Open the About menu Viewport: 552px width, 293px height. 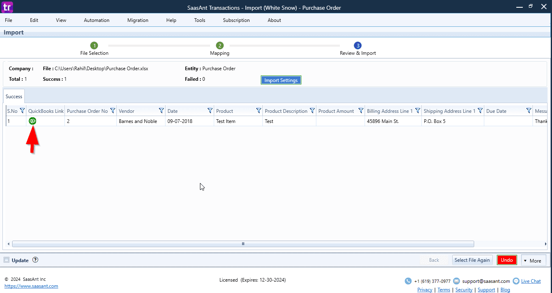tap(274, 20)
